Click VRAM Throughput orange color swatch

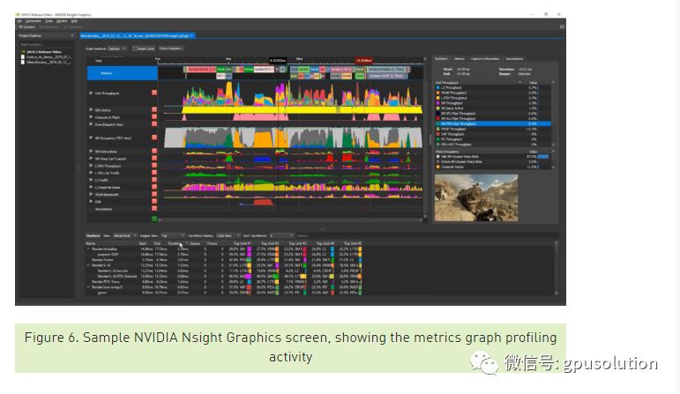pos(438,93)
